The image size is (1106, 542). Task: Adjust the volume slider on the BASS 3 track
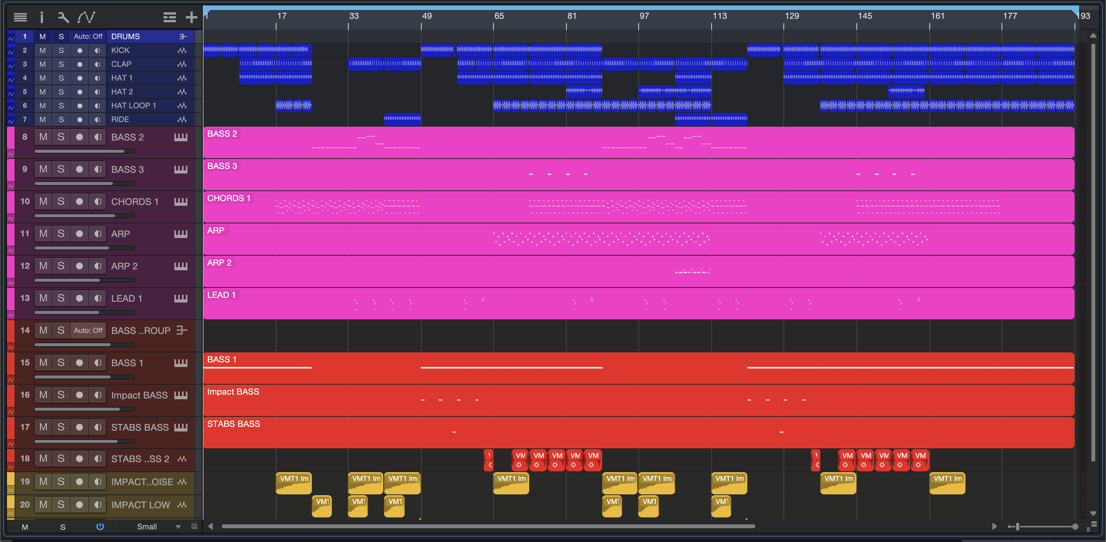click(84, 183)
